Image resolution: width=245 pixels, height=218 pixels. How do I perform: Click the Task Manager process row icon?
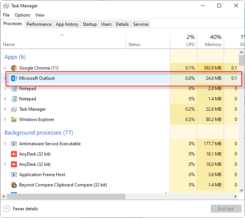tap(14, 109)
